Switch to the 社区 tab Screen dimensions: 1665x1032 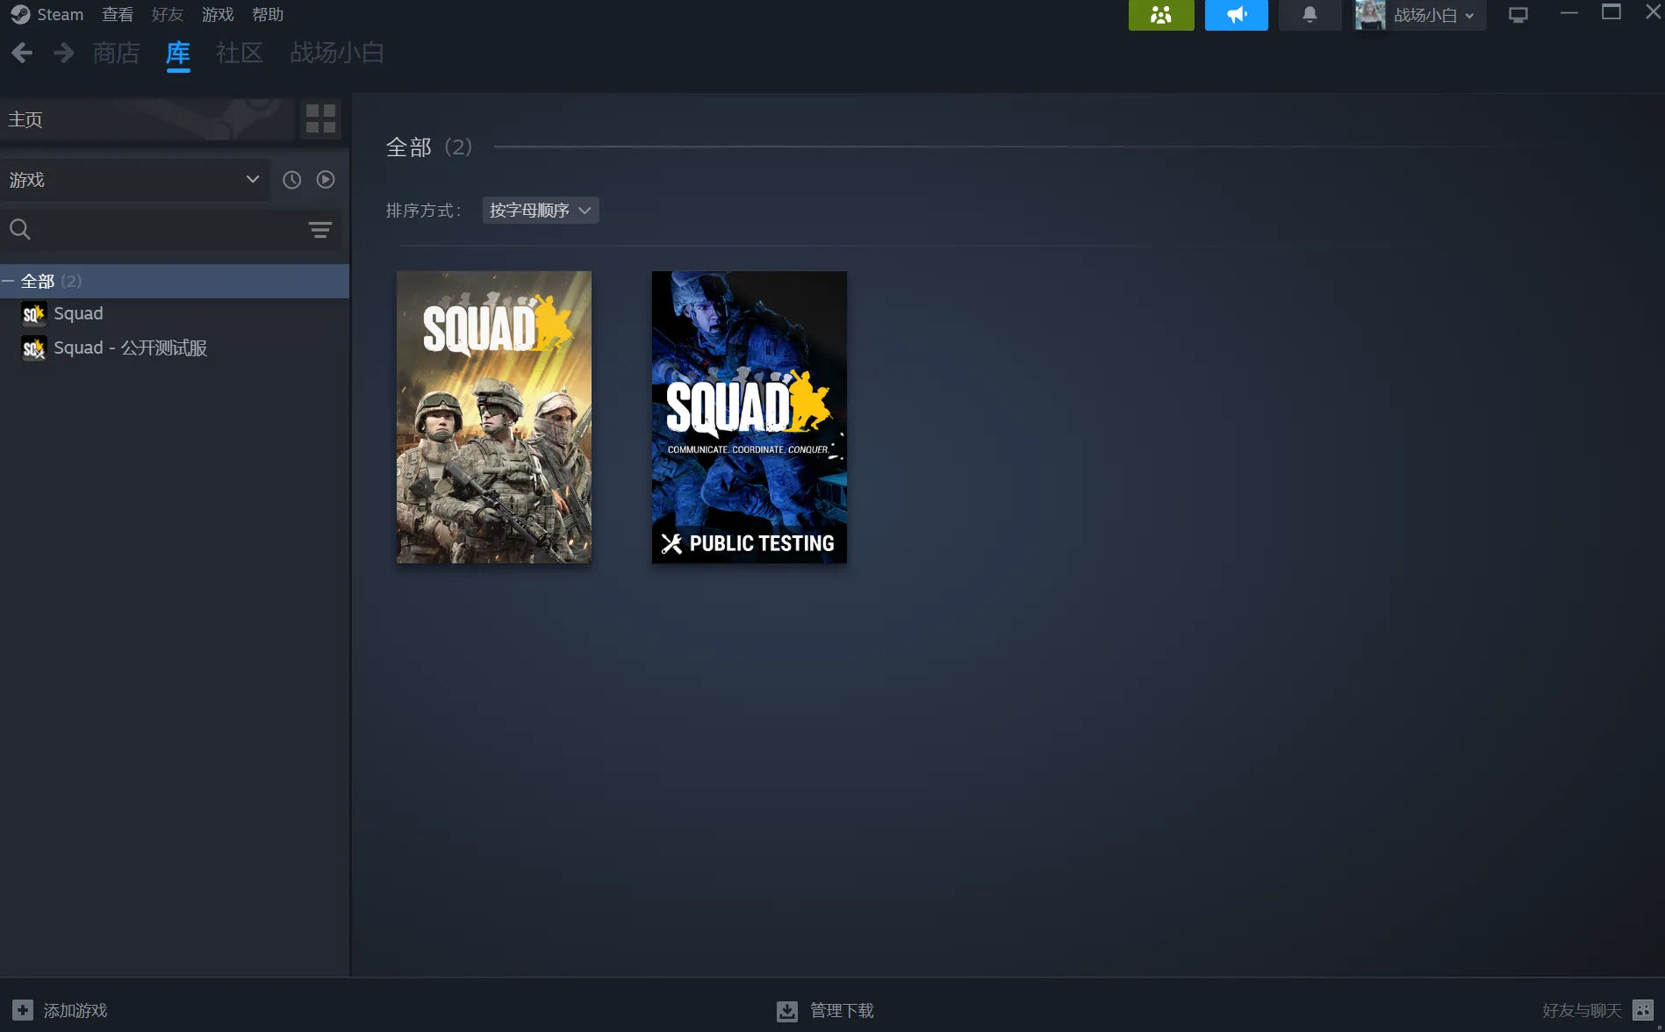click(x=240, y=54)
